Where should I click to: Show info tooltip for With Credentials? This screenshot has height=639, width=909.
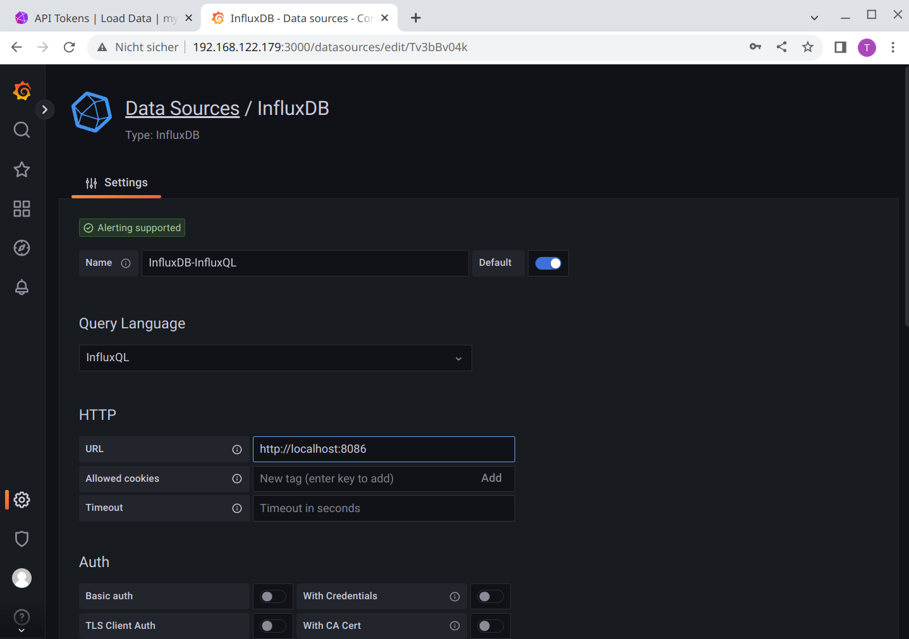[x=454, y=597]
